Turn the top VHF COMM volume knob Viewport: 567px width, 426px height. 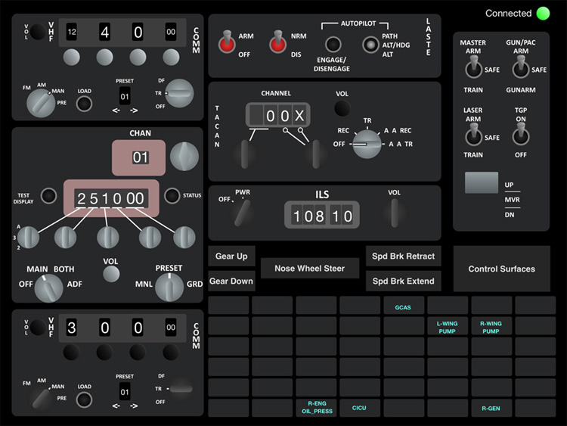click(x=37, y=33)
